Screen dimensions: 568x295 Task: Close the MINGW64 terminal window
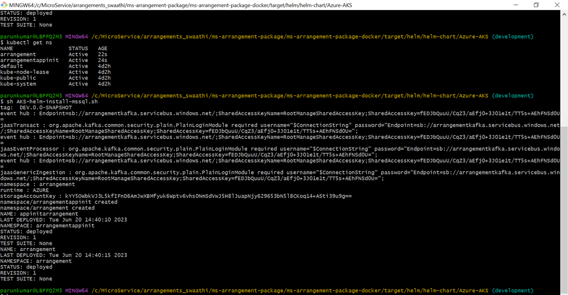pyautogui.click(x=557, y=5)
